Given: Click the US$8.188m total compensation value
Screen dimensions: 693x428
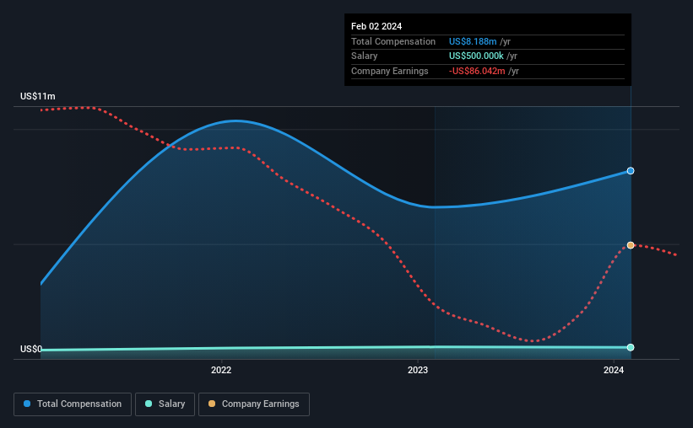Looking at the screenshot, I should click(473, 41).
